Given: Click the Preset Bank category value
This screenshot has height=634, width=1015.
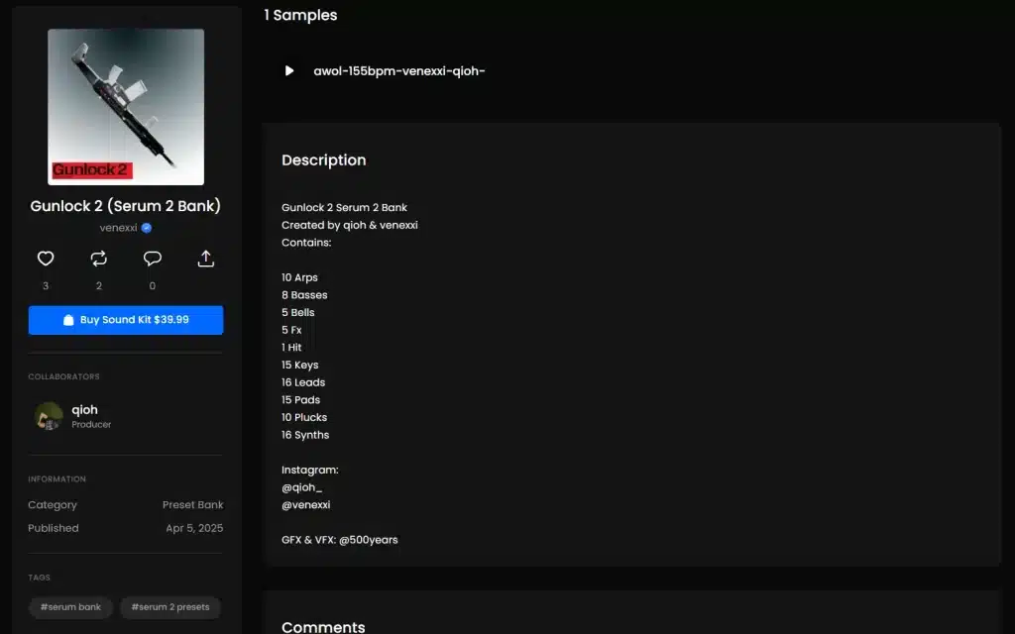Looking at the screenshot, I should [192, 505].
